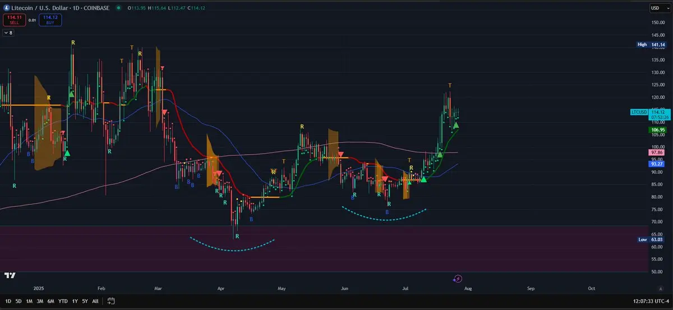673x310 pixels.
Task: Select the 5Y time range
Action: (84, 301)
